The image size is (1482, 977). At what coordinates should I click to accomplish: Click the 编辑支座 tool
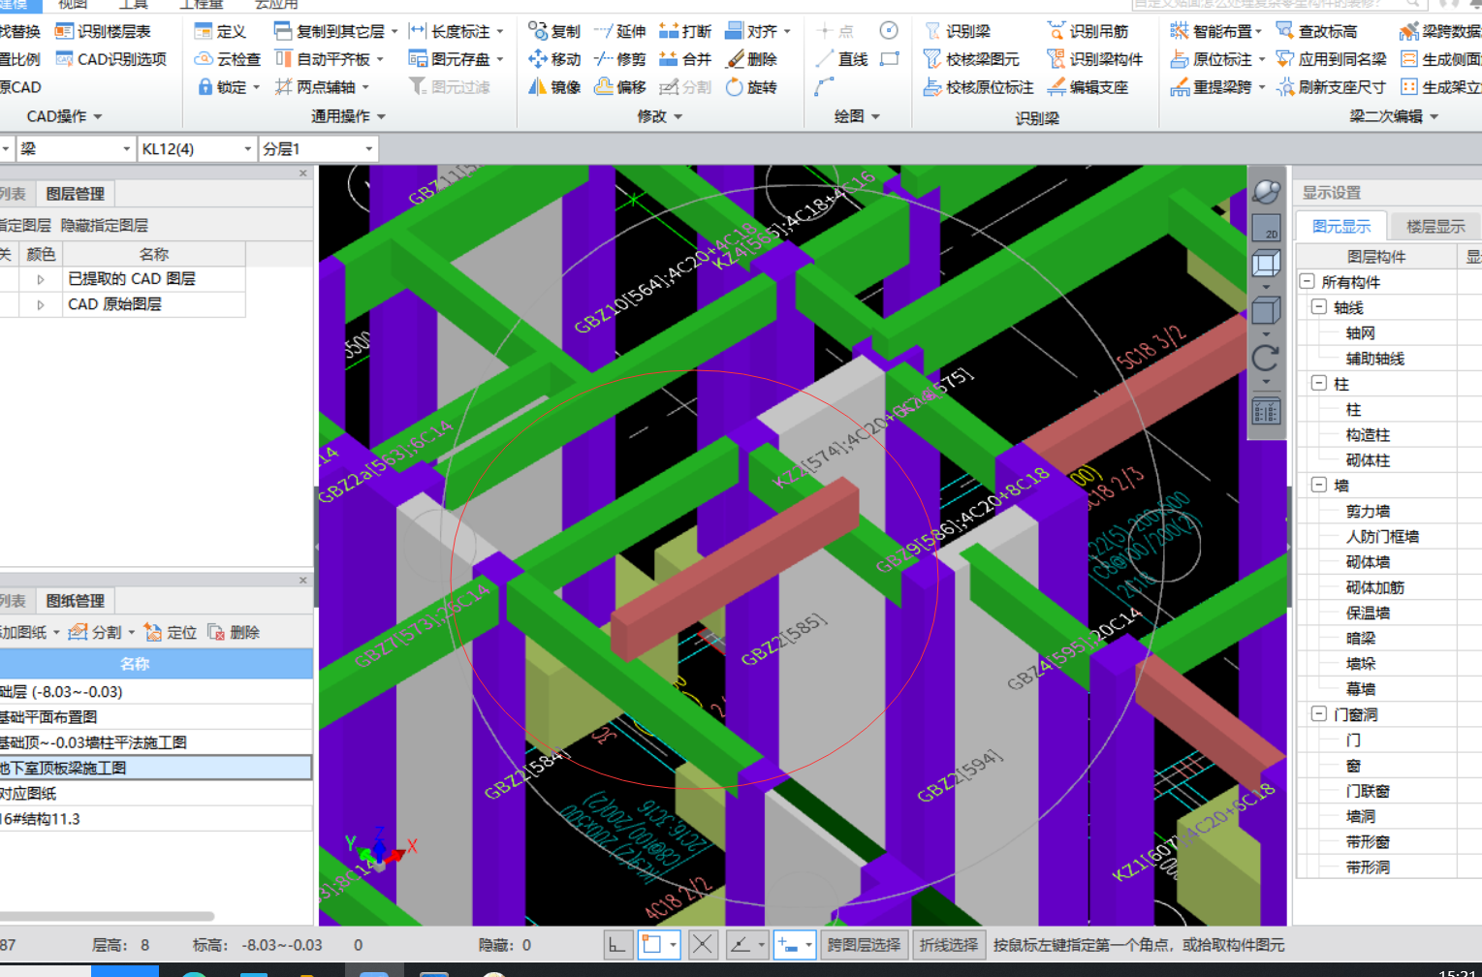point(1088,87)
